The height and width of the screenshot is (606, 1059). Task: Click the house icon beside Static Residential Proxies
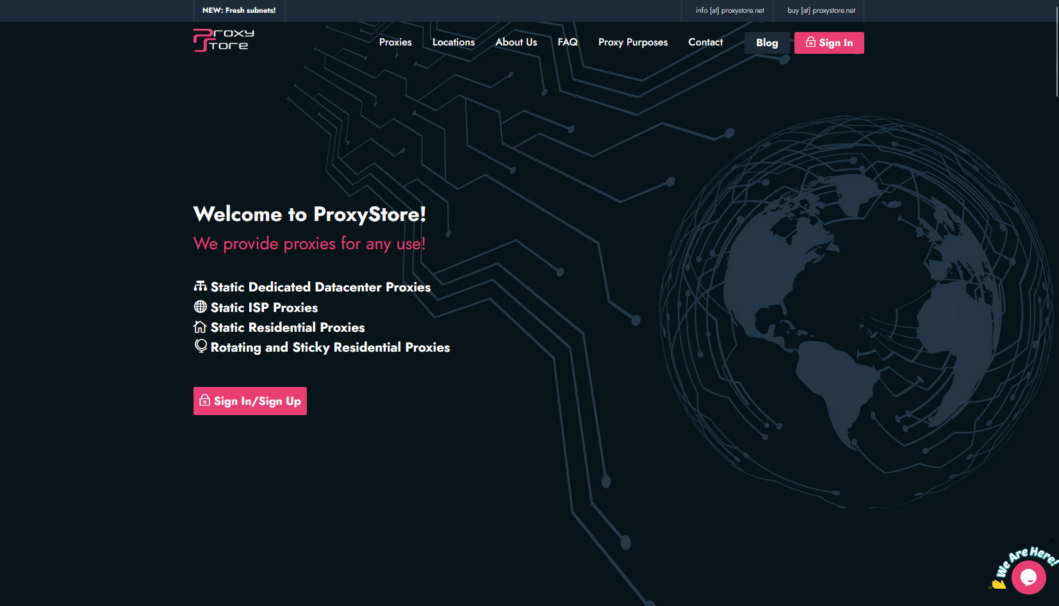pos(201,327)
